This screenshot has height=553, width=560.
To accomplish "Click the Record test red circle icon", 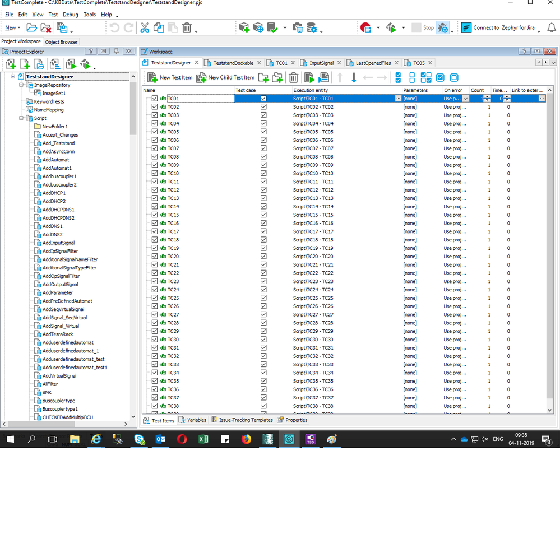I will tap(366, 27).
